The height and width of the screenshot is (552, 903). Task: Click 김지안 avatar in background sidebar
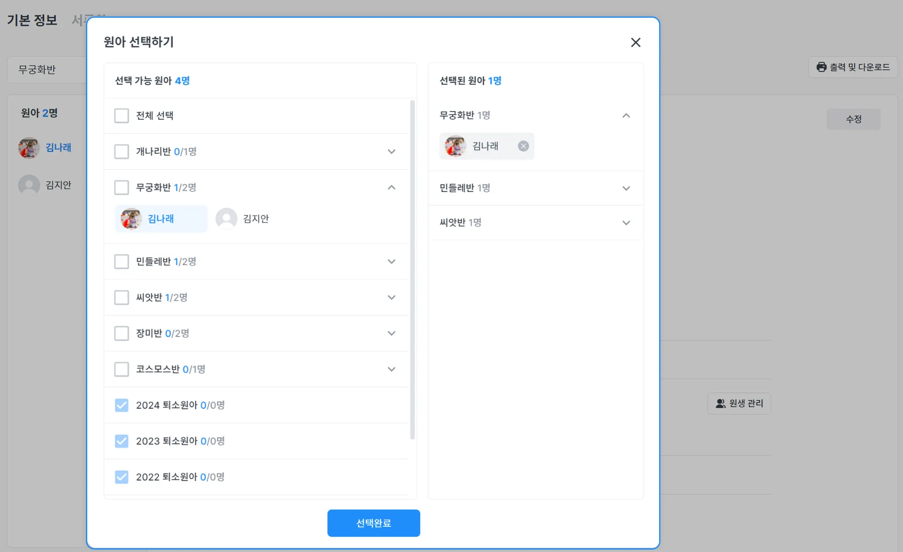pyautogui.click(x=29, y=185)
